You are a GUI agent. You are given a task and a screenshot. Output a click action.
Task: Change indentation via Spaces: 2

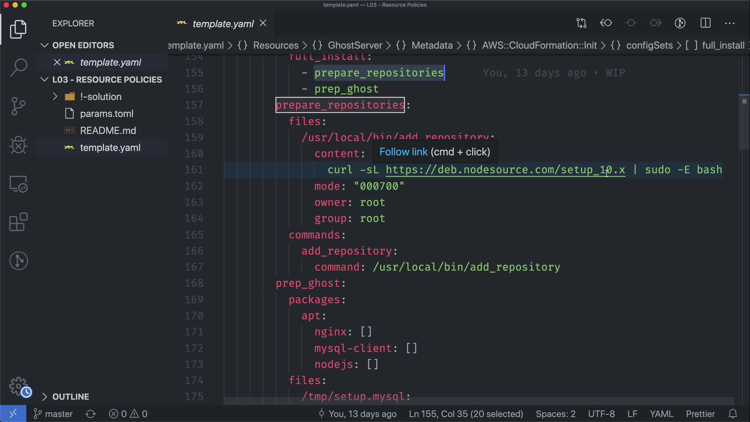555,414
